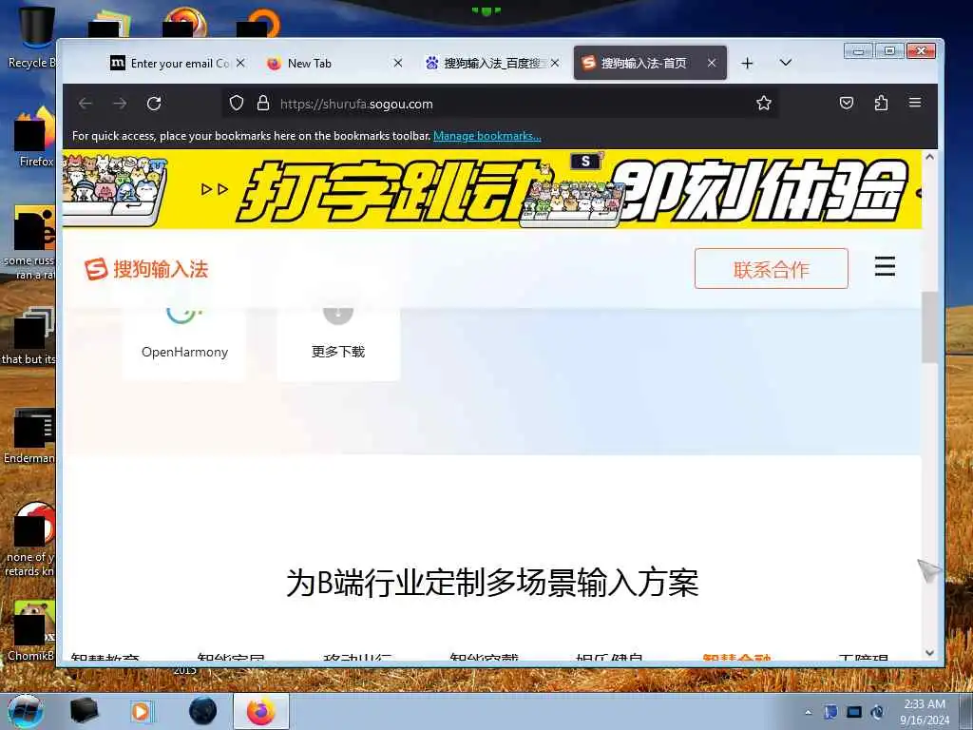Viewport: 973px width, 730px height.
Task: Open the site hamburger navigation menu
Action: (x=885, y=267)
